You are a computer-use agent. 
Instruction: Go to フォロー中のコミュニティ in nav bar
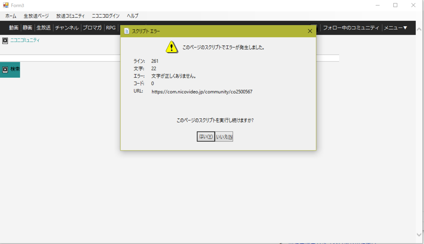[x=351, y=28]
